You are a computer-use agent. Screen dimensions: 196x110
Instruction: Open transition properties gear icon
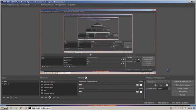point(167,85)
